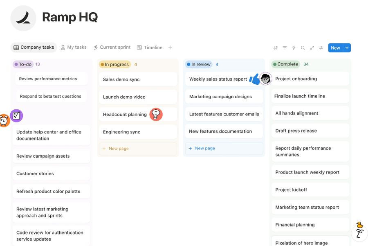Open the Financial planning card
This screenshot has width=368, height=246.
tap(310, 225)
